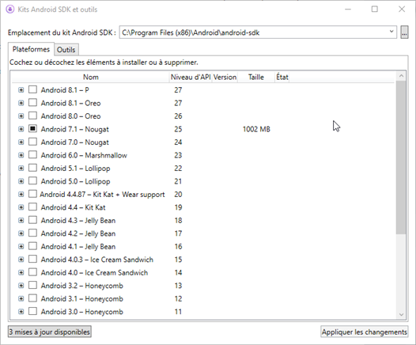This screenshot has height=345, width=416.
Task: Check the Android 4.4.87 Kit Kat Wear checkbox
Action: click(x=32, y=194)
